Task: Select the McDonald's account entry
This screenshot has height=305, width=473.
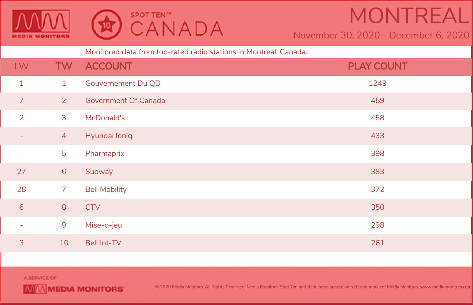Action: tap(105, 118)
